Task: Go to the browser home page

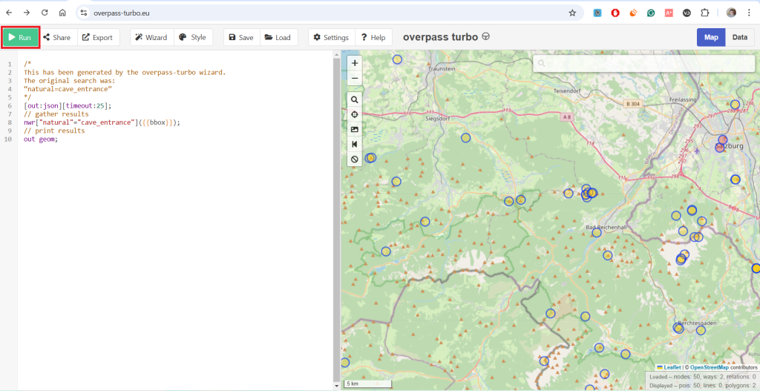Action: pos(62,13)
